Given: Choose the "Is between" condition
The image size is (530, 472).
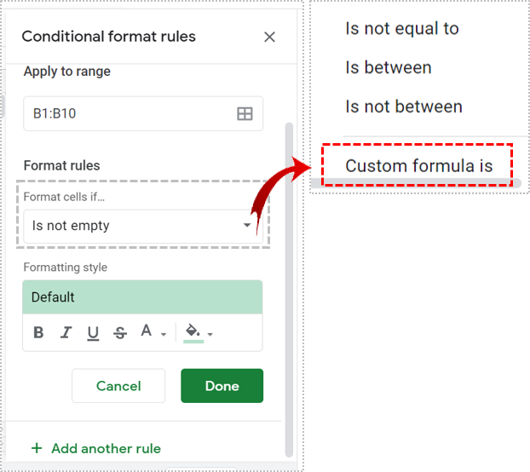Looking at the screenshot, I should pyautogui.click(x=389, y=67).
